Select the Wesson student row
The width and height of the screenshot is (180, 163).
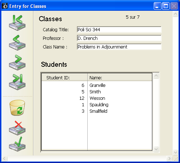click(x=97, y=98)
